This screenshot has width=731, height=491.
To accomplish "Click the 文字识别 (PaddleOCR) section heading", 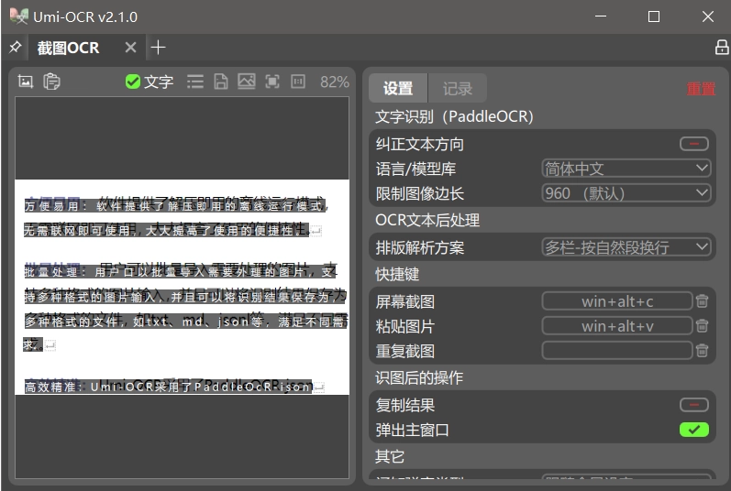I will coord(454,116).
